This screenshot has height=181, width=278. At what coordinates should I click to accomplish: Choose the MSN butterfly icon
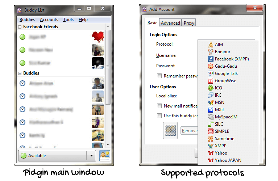click(x=211, y=102)
